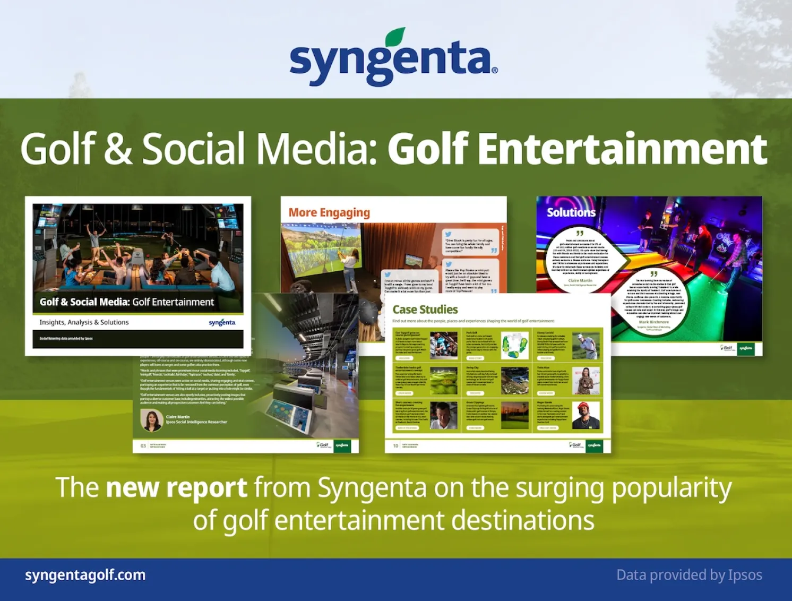This screenshot has width=792, height=601.
Task: Click the large Syngenta logo at top
Action: coord(393,58)
